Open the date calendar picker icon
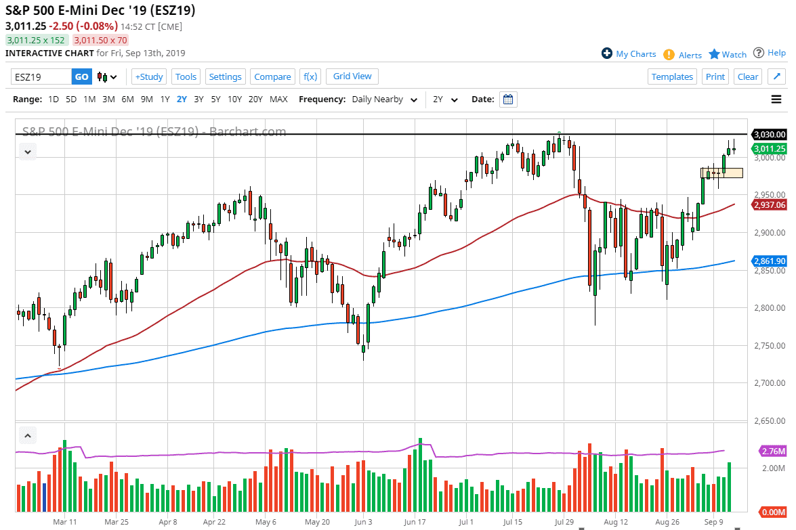The image size is (796, 530). pyautogui.click(x=509, y=100)
